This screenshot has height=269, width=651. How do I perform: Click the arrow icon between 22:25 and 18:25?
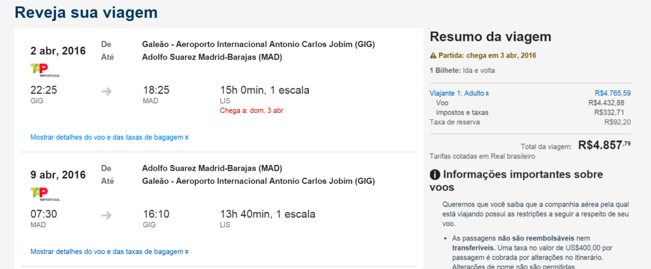point(107,91)
